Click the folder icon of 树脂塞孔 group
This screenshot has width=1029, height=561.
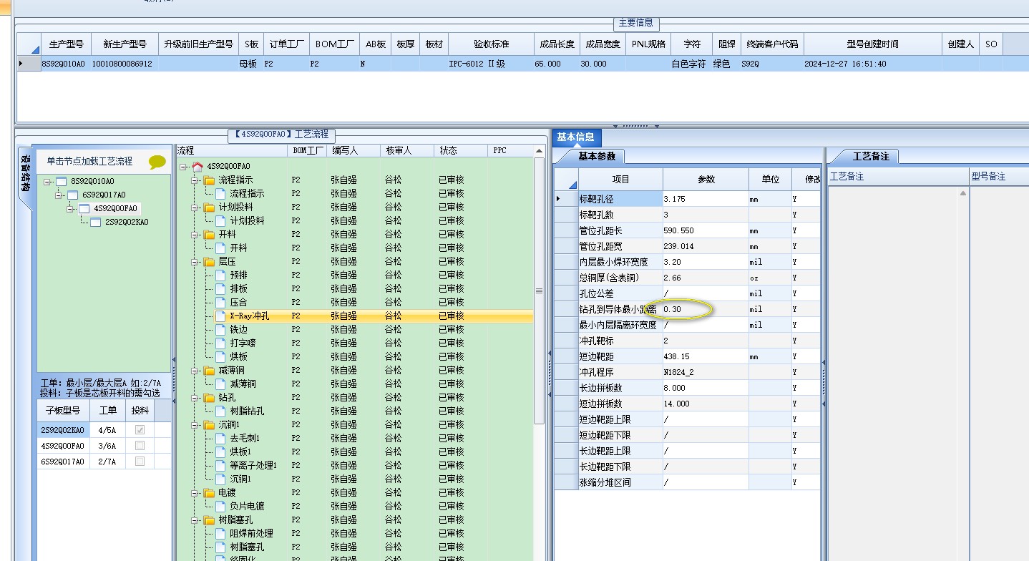coord(209,520)
